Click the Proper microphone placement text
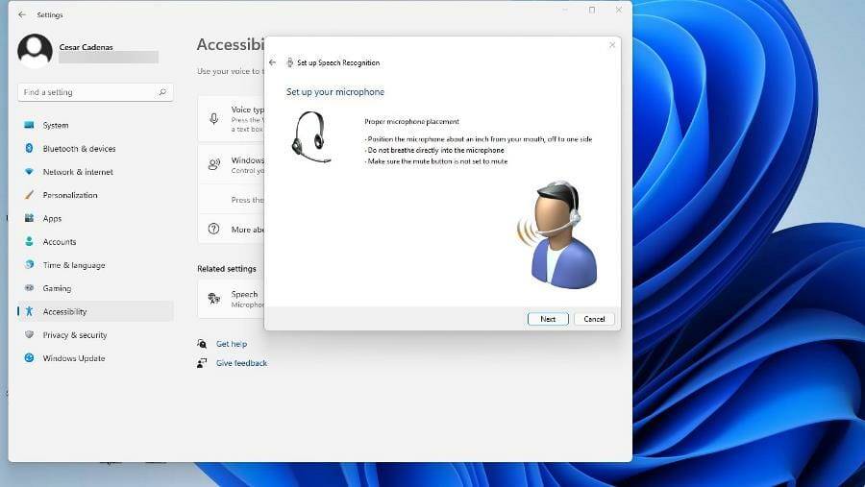Image resolution: width=865 pixels, height=487 pixels. coord(411,121)
